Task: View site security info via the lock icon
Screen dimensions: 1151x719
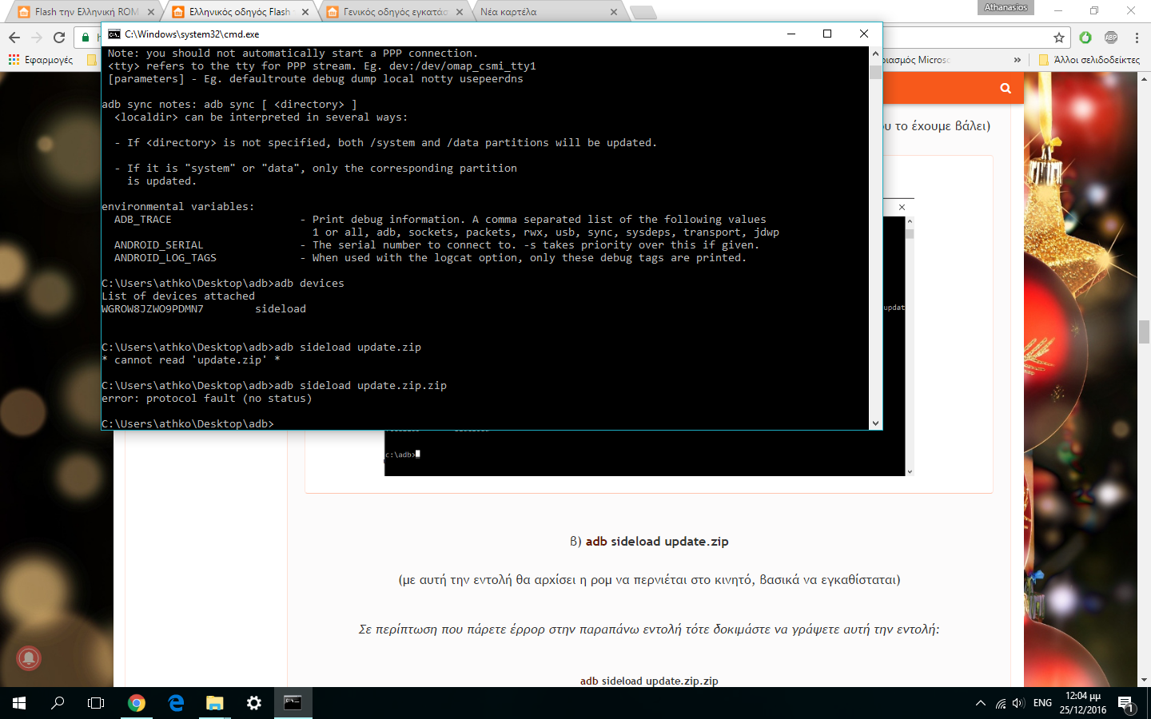Action: click(x=86, y=38)
